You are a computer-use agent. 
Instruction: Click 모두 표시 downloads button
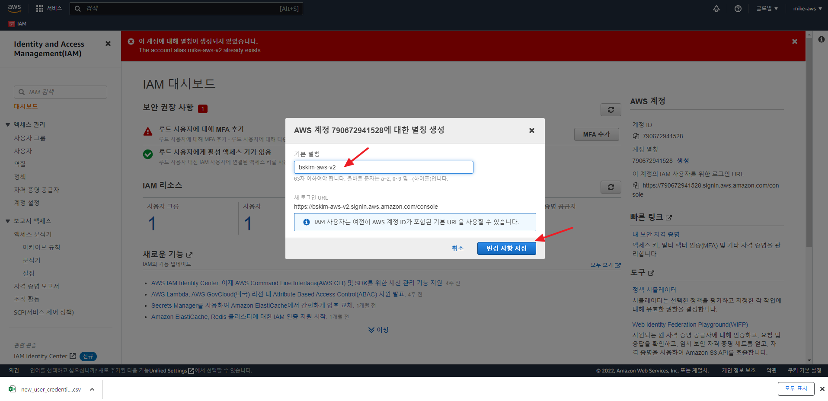(x=796, y=389)
